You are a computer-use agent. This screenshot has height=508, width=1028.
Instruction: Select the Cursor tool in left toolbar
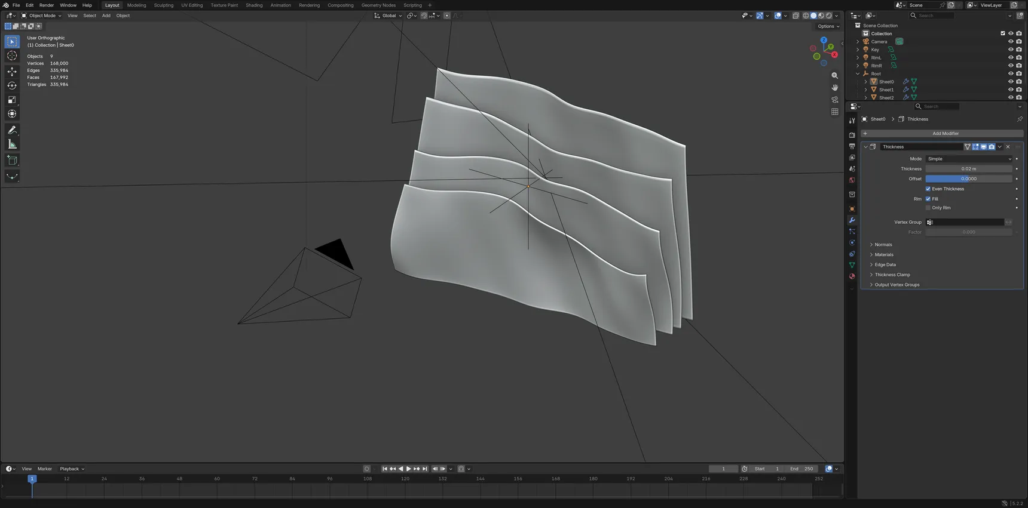[12, 56]
